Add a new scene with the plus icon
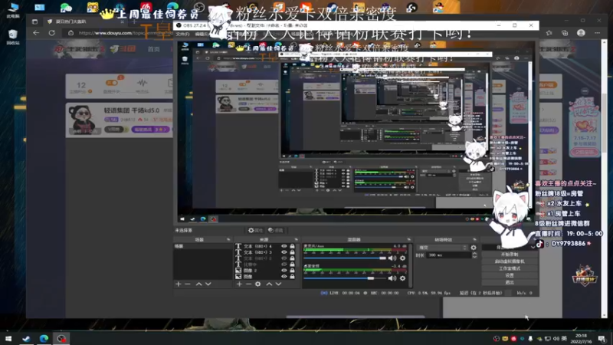613x345 pixels. [179, 284]
